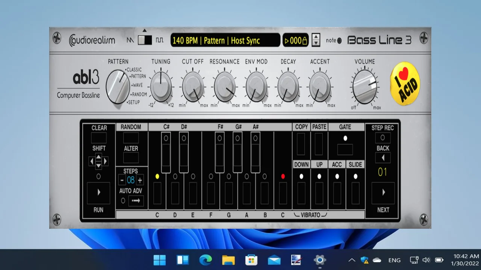This screenshot has height=270, width=481.
Task: Open Microsoft Edge from the taskbar
Action: [206, 259]
